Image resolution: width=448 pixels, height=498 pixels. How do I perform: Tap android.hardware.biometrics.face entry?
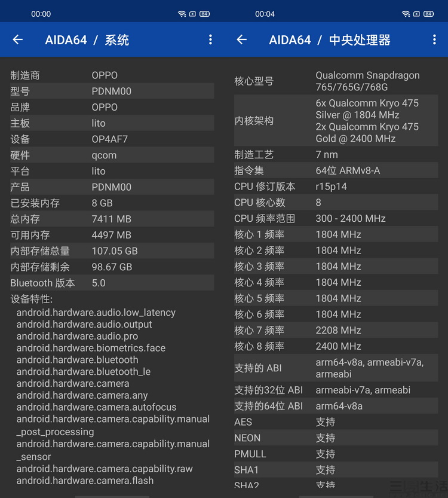click(x=91, y=348)
